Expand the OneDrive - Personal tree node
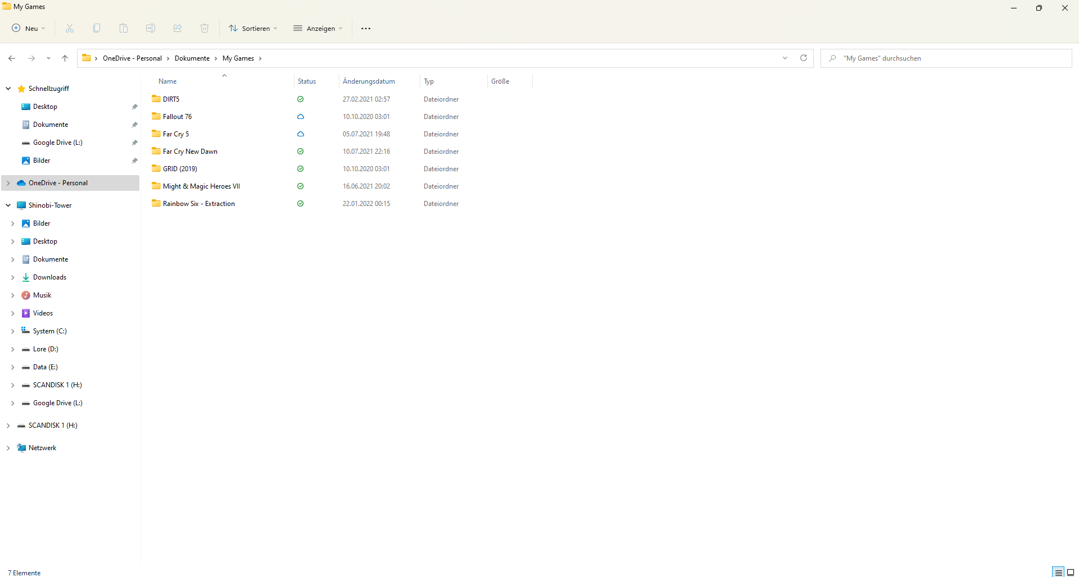Image resolution: width=1079 pixels, height=577 pixels. tap(8, 183)
